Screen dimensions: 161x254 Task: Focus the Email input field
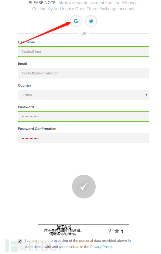[x=84, y=73]
